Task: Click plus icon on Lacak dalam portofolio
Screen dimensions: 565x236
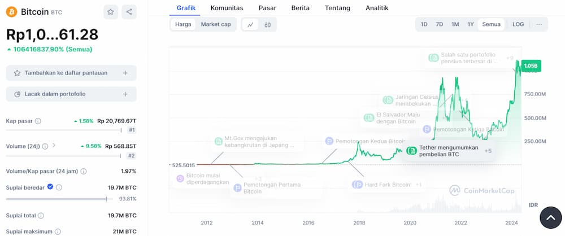Action: click(x=125, y=94)
